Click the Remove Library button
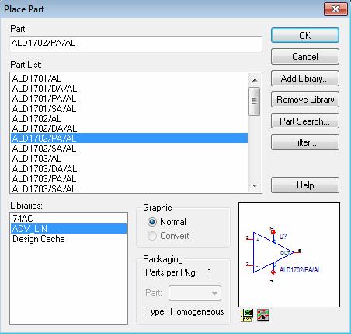Viewport: 351px width, 334px height. point(305,100)
